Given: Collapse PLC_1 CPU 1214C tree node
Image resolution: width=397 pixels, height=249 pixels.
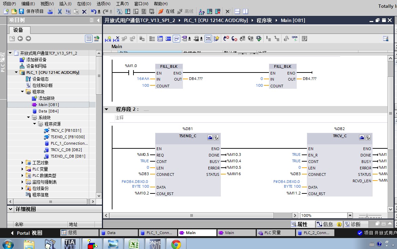Looking at the screenshot, I should point(17,72).
